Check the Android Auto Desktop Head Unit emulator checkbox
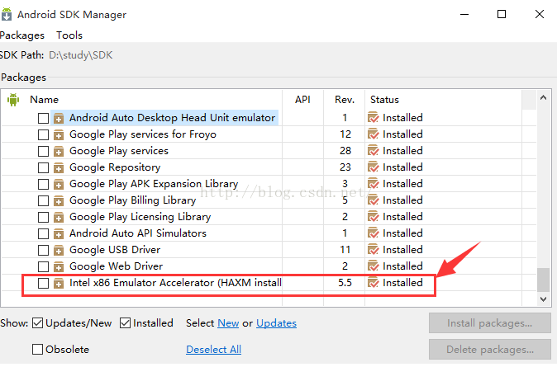557x367 pixels. tap(43, 118)
